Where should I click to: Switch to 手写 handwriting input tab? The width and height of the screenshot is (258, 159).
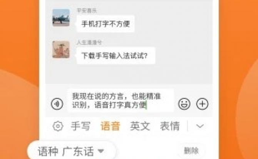point(80,126)
